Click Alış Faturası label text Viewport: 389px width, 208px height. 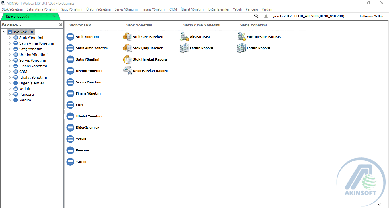[200, 37]
